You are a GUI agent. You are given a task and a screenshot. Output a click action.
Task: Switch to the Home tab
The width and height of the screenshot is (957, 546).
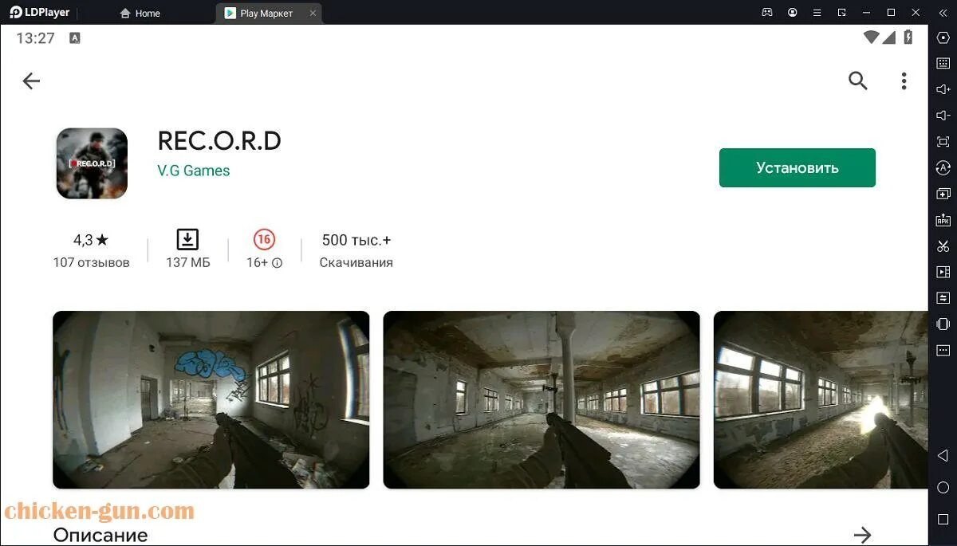click(x=140, y=13)
